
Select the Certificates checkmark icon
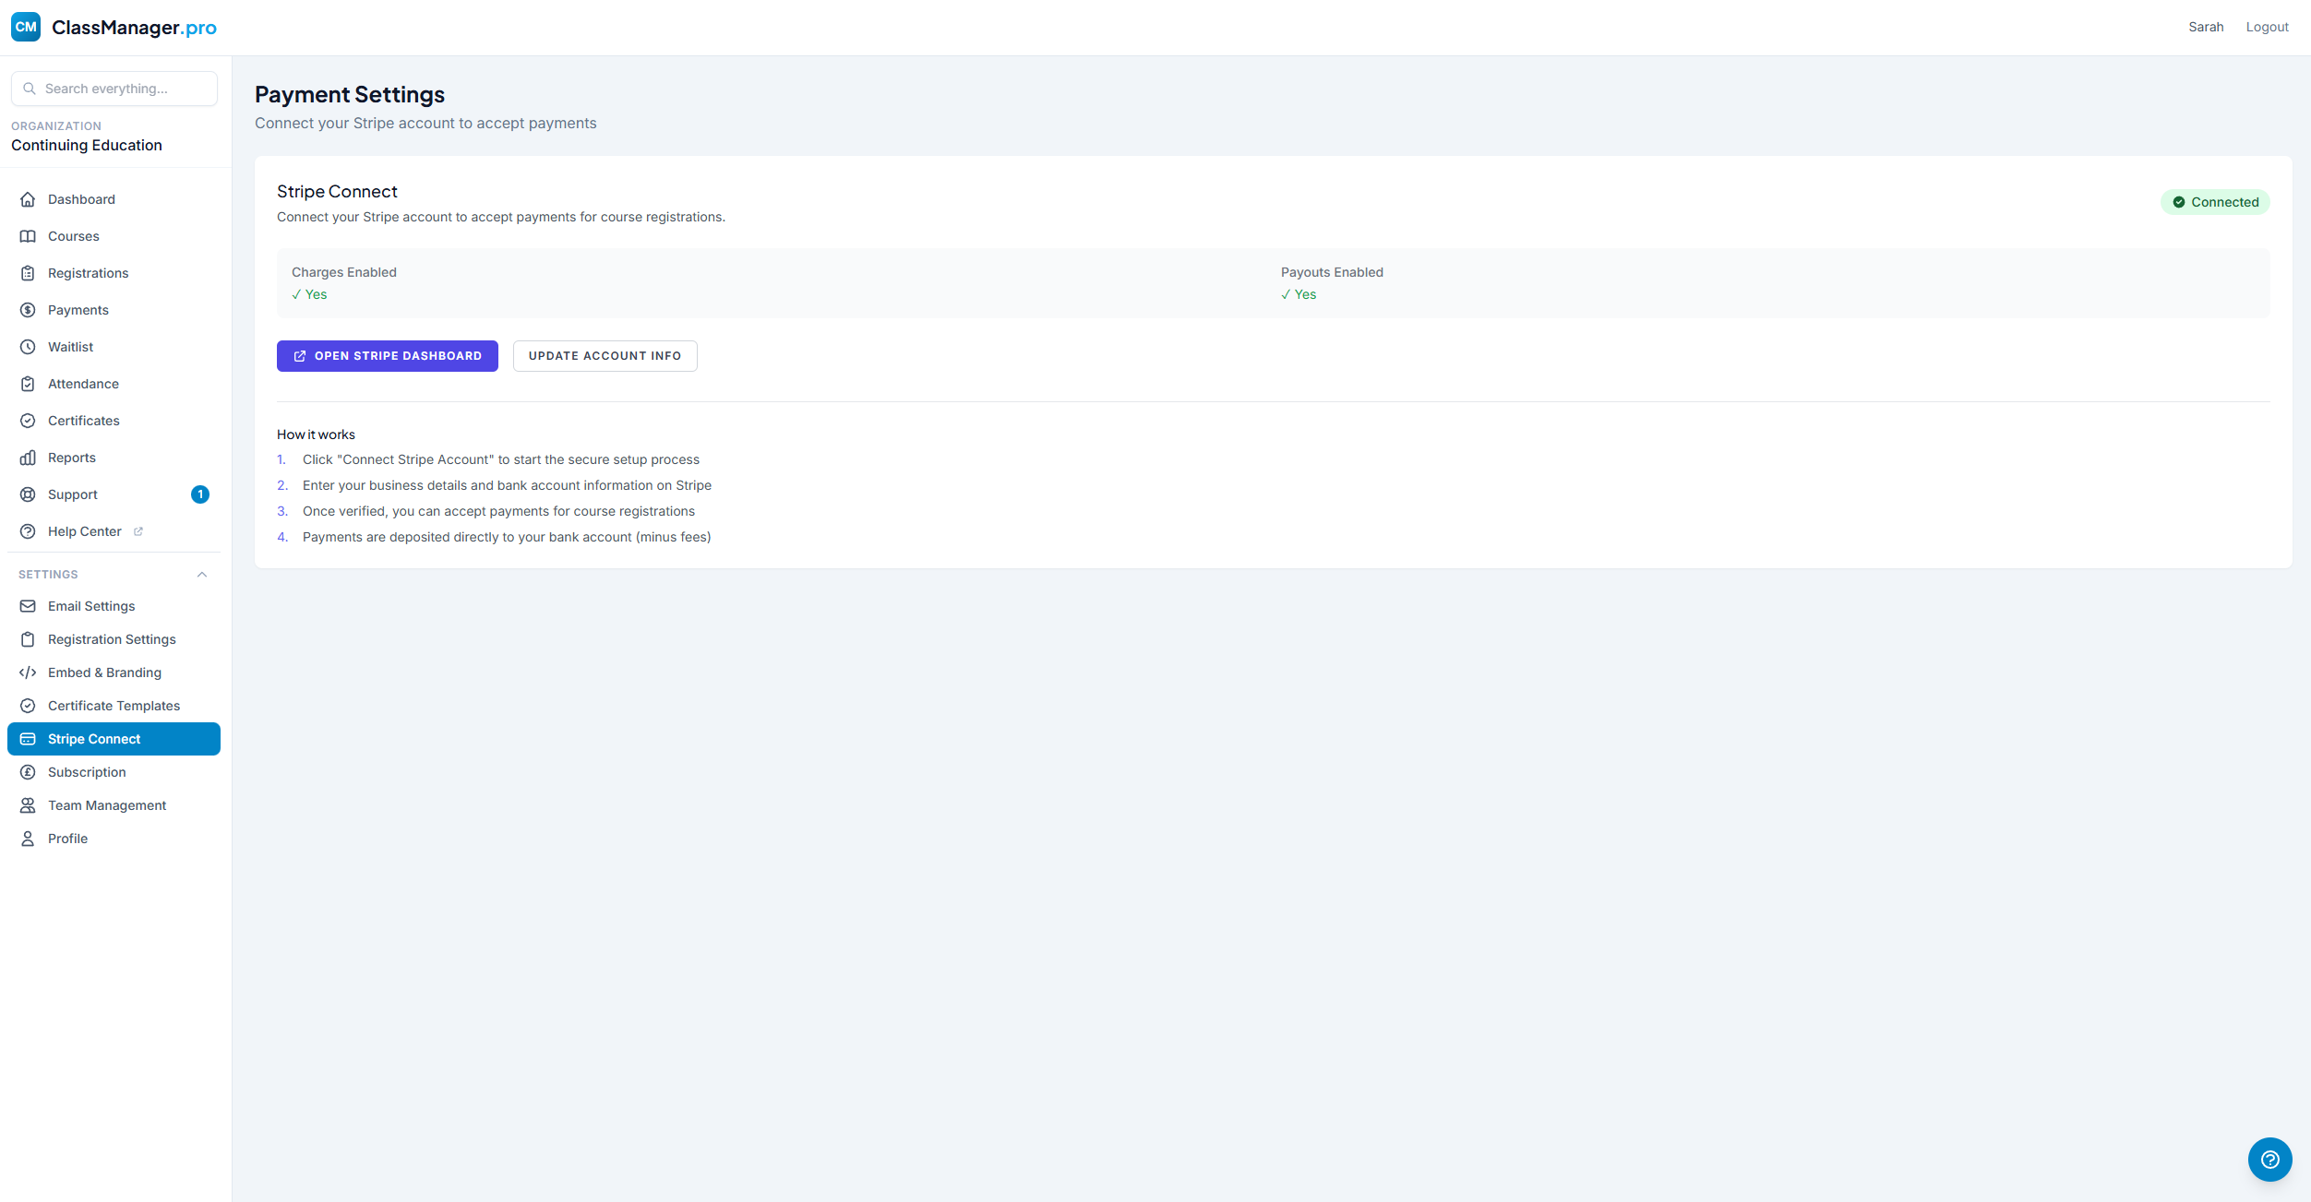pyautogui.click(x=28, y=421)
